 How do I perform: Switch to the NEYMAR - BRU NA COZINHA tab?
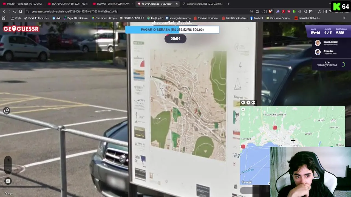[x=112, y=4]
